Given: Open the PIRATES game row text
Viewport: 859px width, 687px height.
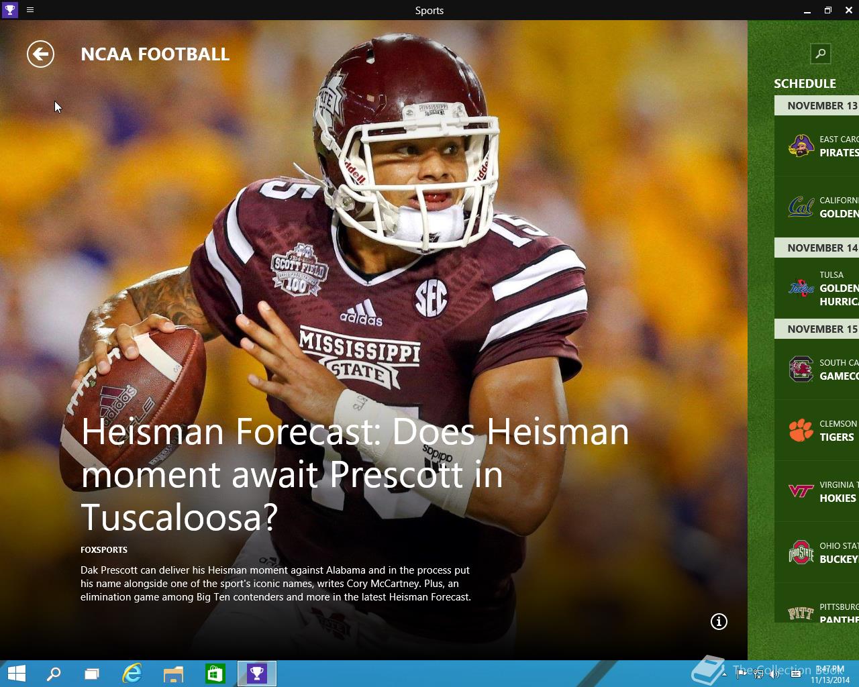Looking at the screenshot, I should tap(839, 153).
